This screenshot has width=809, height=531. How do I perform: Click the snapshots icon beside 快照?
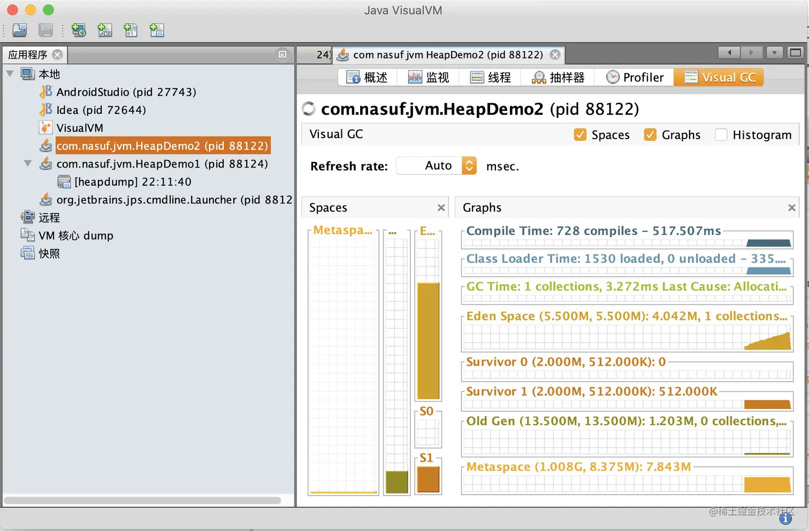pos(28,253)
